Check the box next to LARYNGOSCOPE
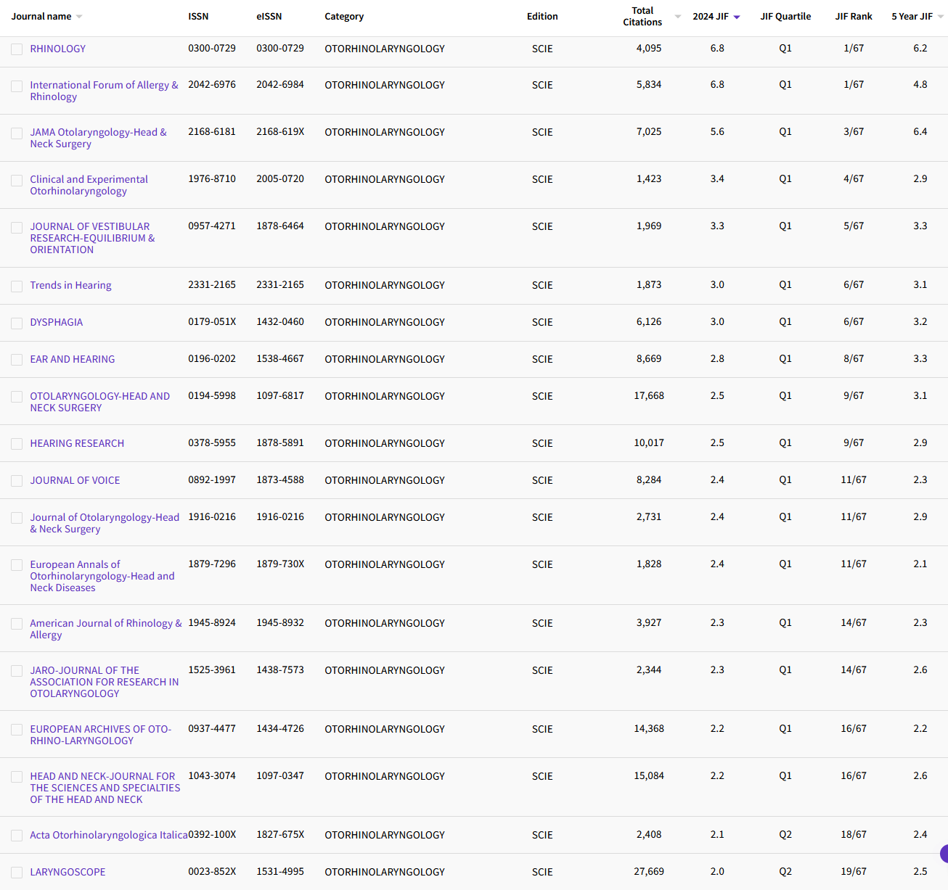 (17, 873)
